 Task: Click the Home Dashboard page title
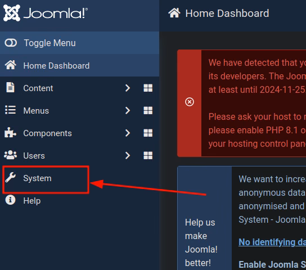point(227,13)
